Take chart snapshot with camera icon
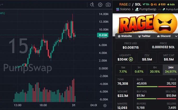 [108, 5]
